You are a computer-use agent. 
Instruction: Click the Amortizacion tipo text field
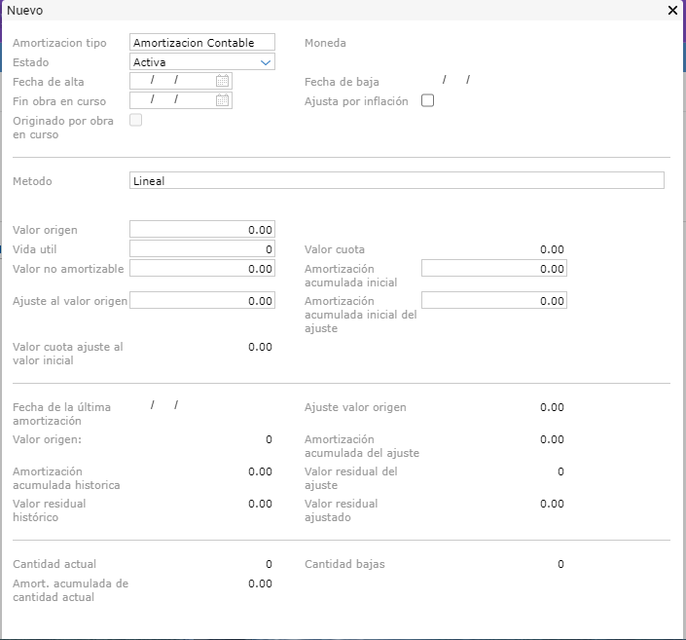pyautogui.click(x=202, y=43)
